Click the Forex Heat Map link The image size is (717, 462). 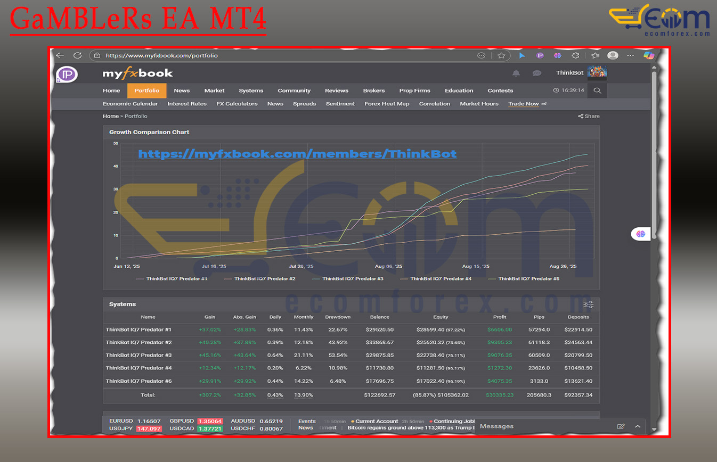[x=387, y=104]
